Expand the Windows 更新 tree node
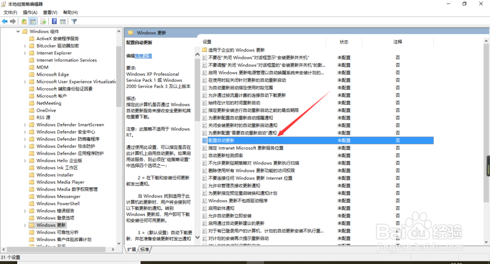Viewport: 490px width, 264px height. [x=25, y=225]
